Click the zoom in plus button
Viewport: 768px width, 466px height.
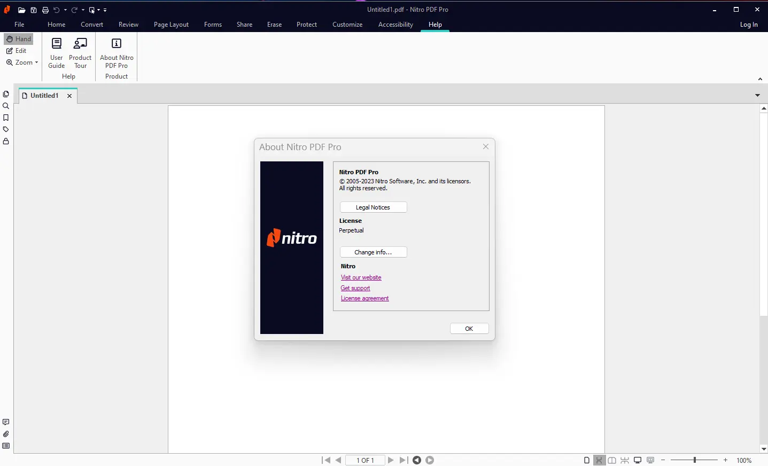click(x=725, y=460)
